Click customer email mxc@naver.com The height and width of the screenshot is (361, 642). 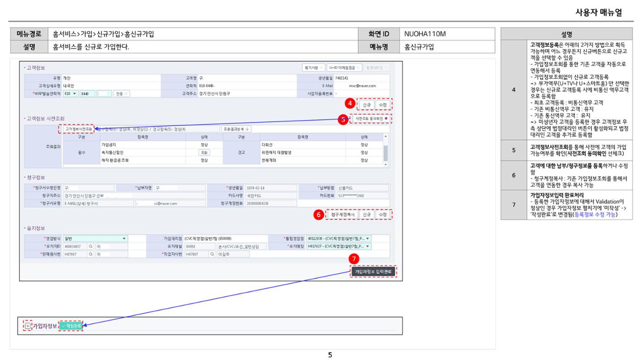(362, 85)
